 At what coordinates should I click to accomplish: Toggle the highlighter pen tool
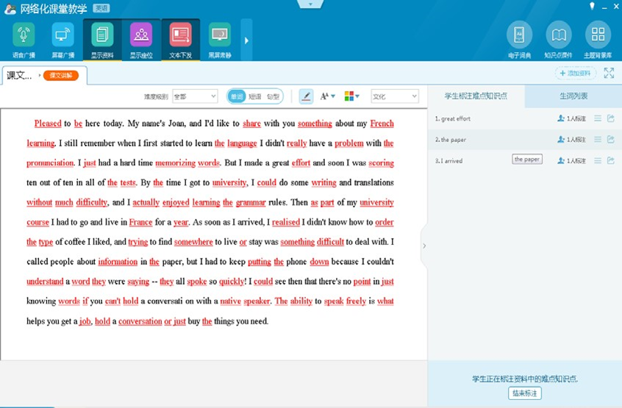coord(306,96)
